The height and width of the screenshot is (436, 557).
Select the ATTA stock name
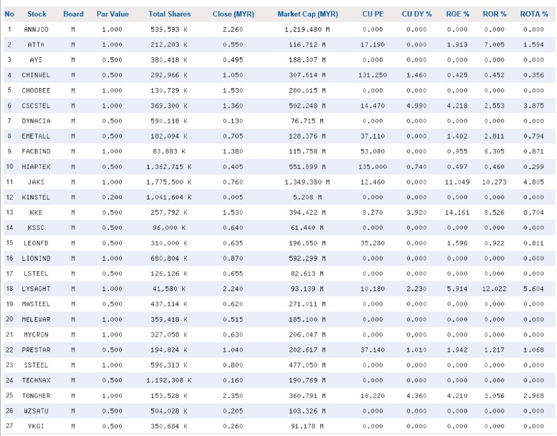click(x=36, y=45)
